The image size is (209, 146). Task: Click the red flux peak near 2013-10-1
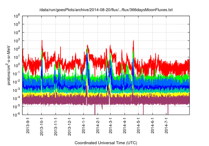click(42, 41)
